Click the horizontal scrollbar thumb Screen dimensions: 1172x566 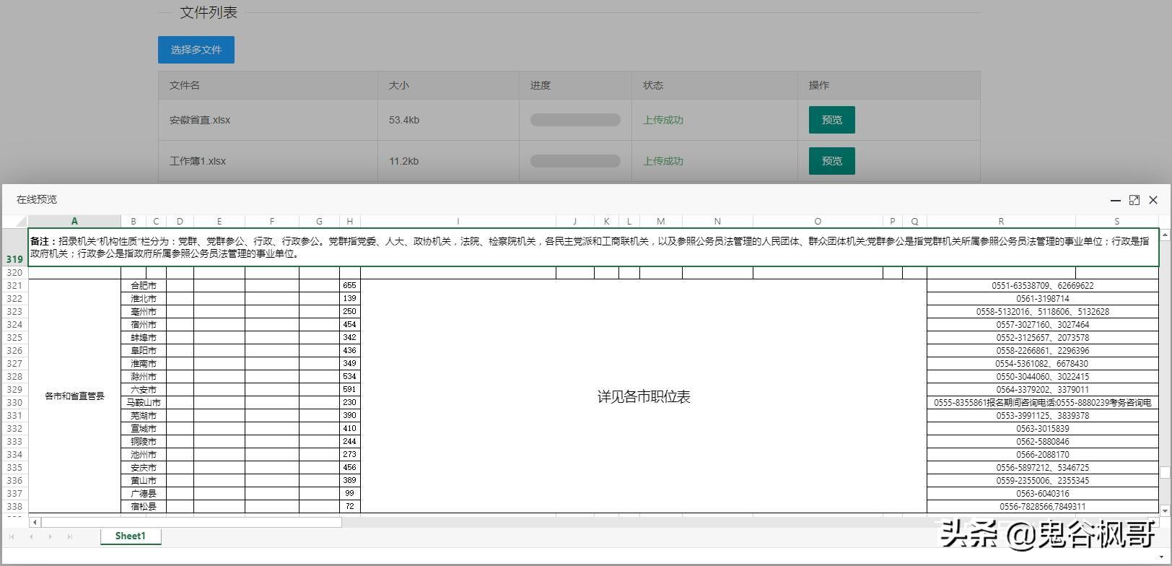(x=191, y=522)
